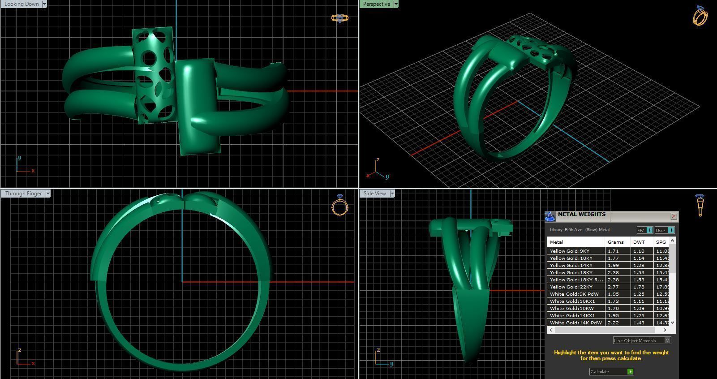This screenshot has height=379, width=717.
Task: Click the SPG column header
Action: pos(661,242)
